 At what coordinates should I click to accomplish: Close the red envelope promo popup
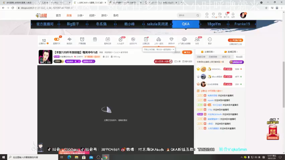coord(278,119)
